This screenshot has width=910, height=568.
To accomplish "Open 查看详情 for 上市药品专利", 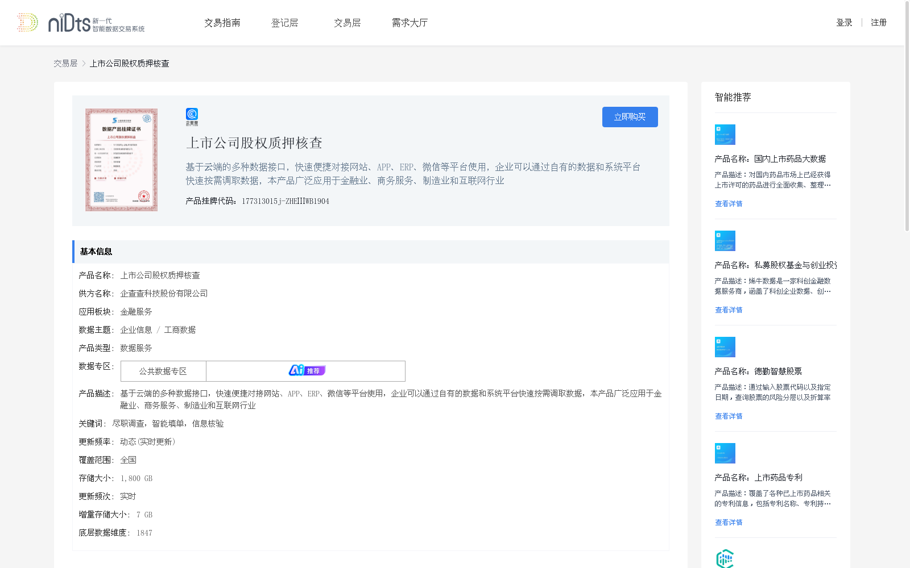I will click(x=729, y=523).
